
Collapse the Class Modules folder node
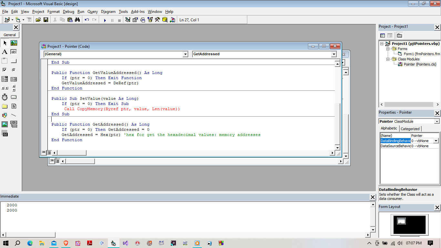point(388,59)
